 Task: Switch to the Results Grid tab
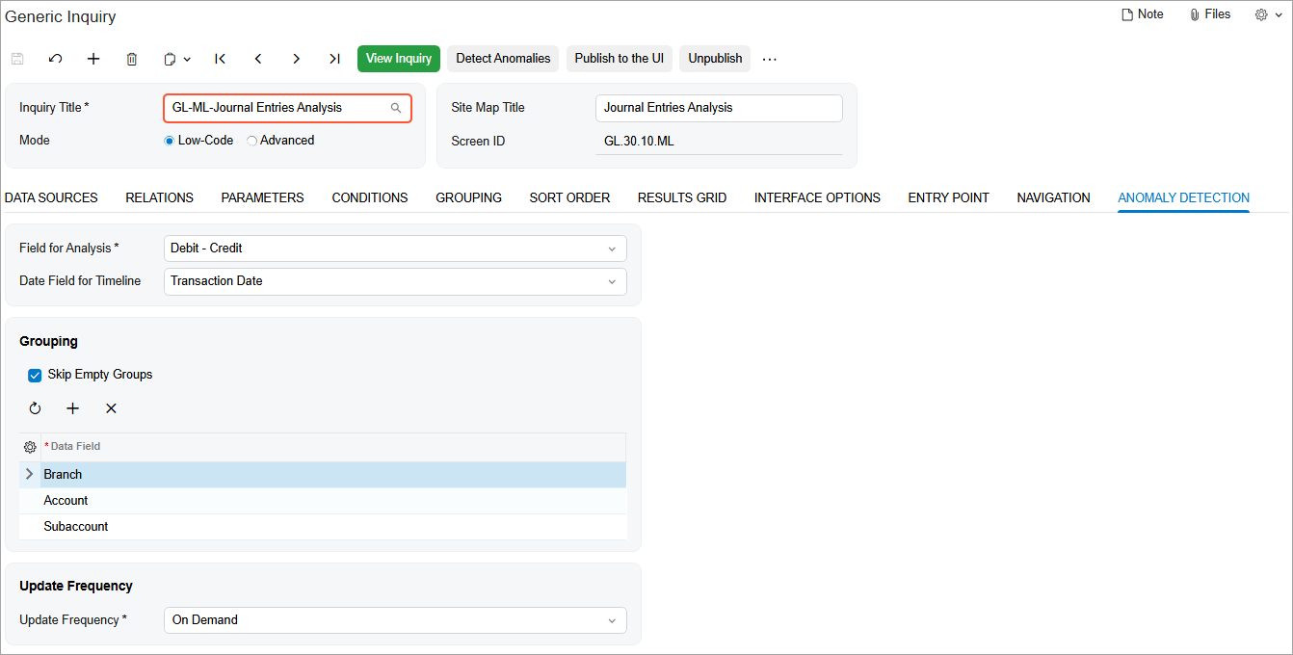click(682, 197)
